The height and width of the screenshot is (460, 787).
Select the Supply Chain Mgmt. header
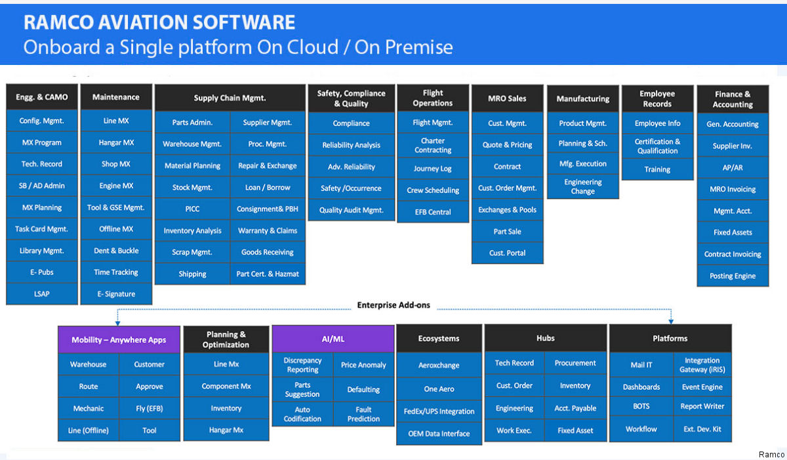230,98
